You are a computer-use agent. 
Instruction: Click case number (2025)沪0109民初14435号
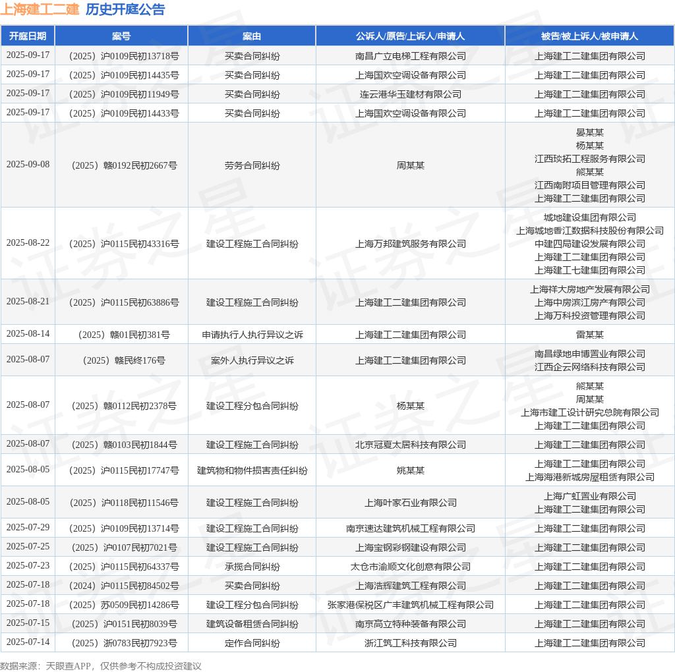point(123,75)
